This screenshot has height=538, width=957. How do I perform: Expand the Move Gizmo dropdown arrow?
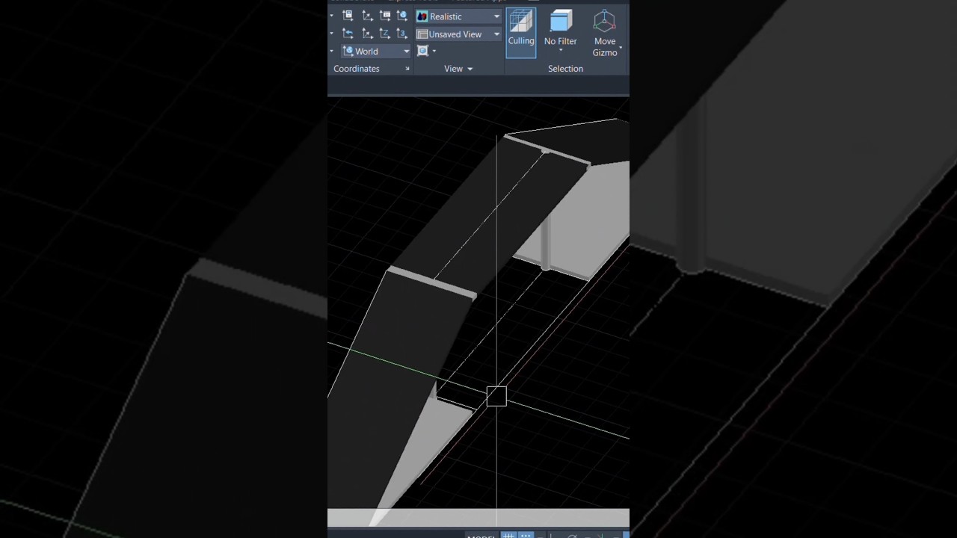pyautogui.click(x=621, y=48)
